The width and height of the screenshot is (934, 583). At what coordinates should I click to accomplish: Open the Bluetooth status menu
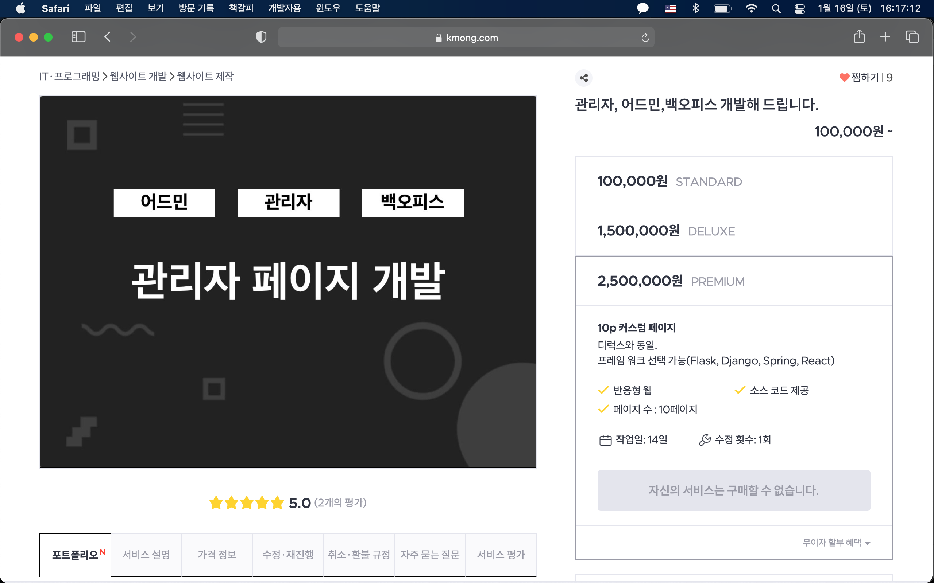(x=695, y=8)
